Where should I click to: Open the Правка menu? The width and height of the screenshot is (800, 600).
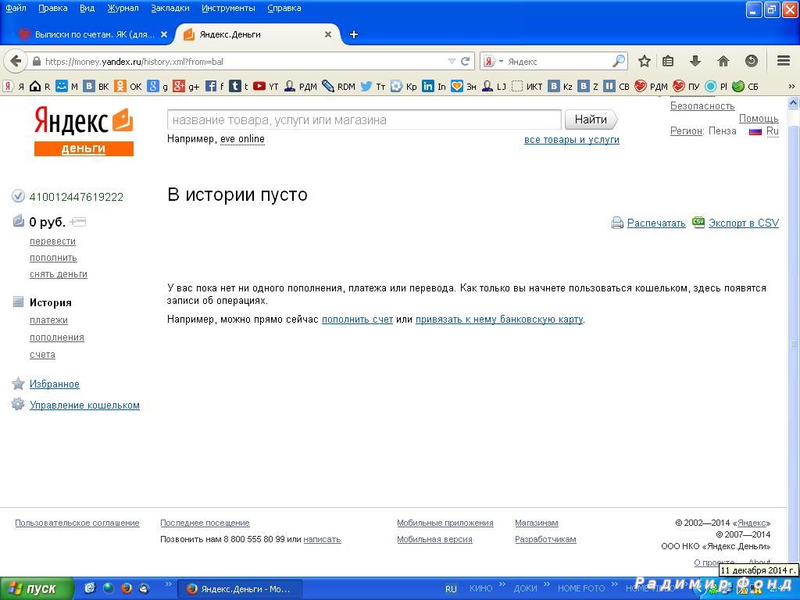53,8
